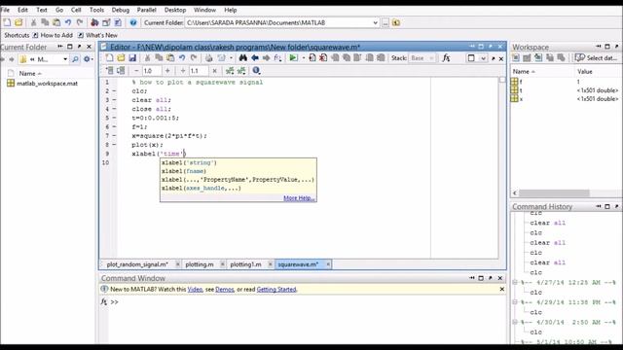This screenshot has width=623, height=350.
Task: Click the new script icon in the Editor toolbar
Action: [x=109, y=58]
